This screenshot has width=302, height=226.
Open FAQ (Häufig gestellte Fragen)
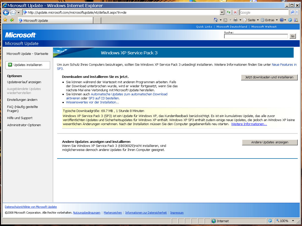pos(22,109)
